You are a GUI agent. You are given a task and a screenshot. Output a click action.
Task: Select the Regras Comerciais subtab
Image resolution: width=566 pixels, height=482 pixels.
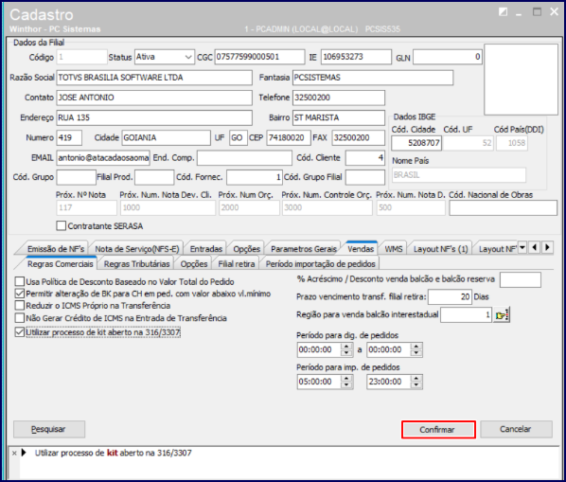(x=60, y=264)
